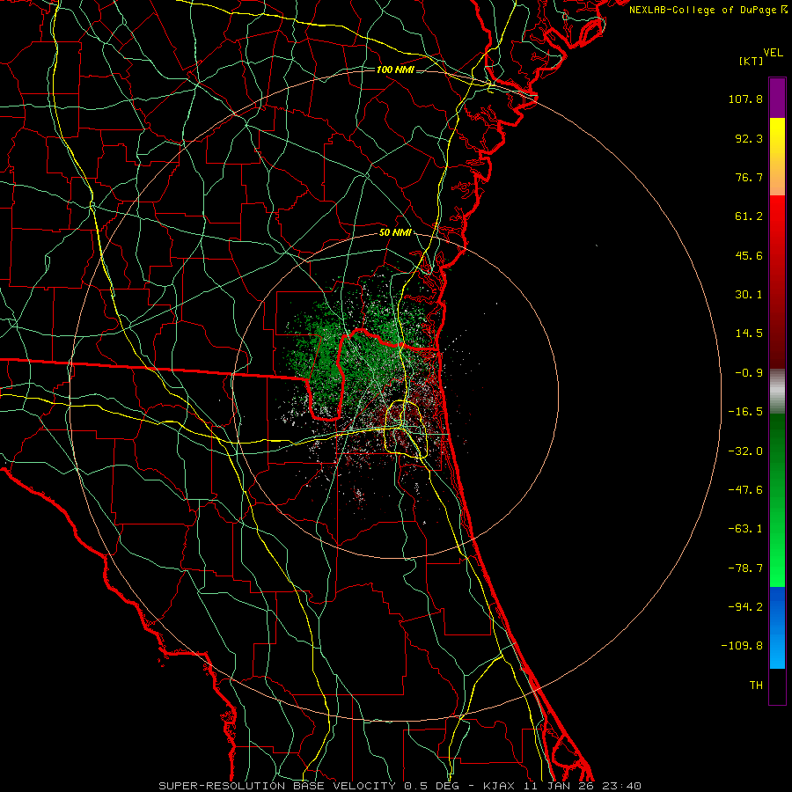This screenshot has width=792, height=792.
Task: Click the 14.5 legend value
Action: (749, 334)
